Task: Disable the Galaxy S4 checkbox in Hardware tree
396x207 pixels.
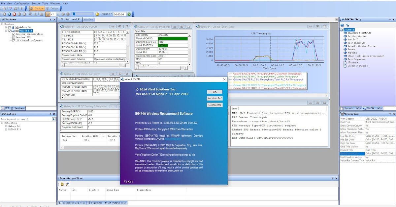Action: [x=10, y=28]
